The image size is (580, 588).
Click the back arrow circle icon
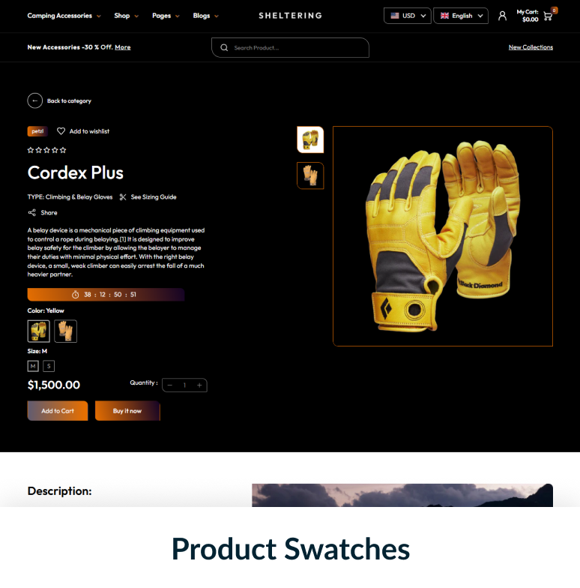[34, 100]
